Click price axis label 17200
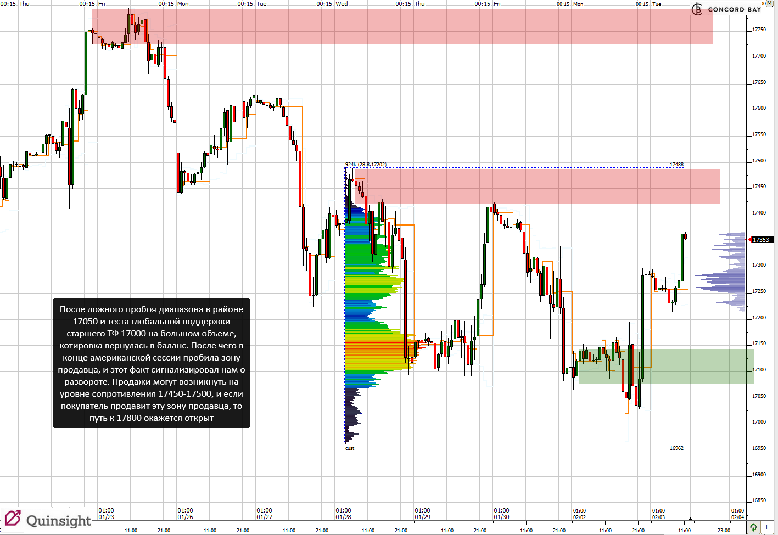The height and width of the screenshot is (535, 778). (x=759, y=318)
